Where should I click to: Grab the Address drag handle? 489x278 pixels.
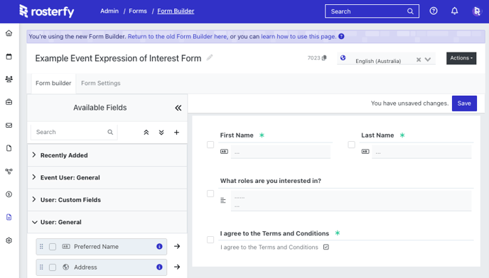tap(41, 267)
